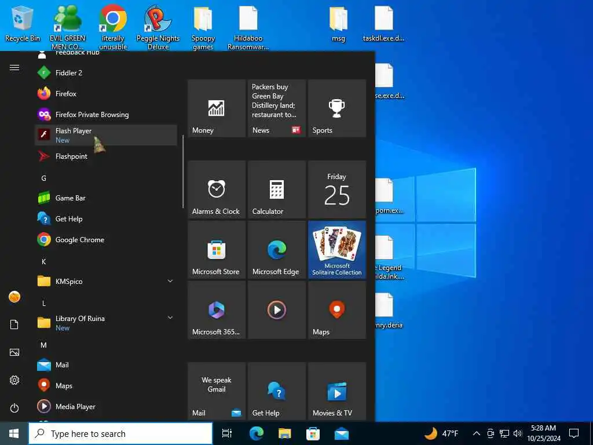593x445 pixels.
Task: Open Settings gear in Start sidebar
Action: pos(14,380)
